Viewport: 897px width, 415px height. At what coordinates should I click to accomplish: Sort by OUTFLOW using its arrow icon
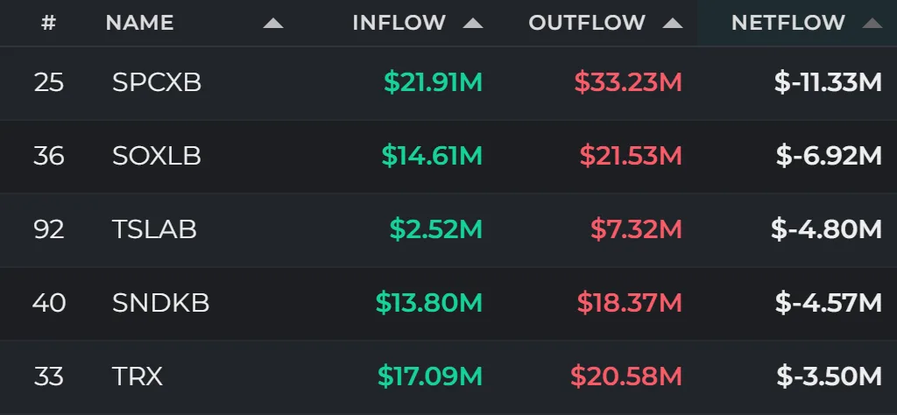[673, 24]
